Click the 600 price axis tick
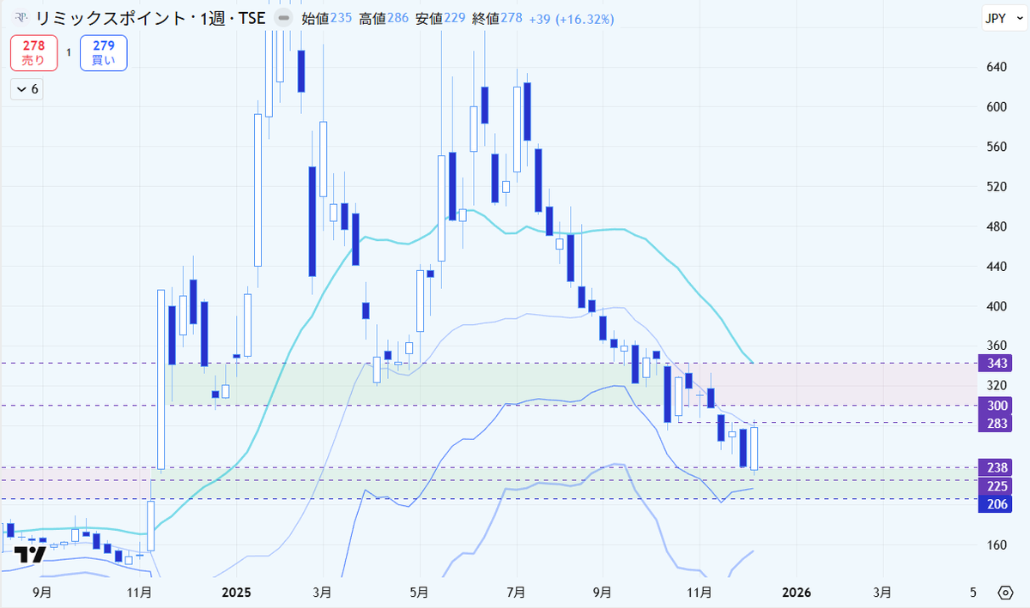1030x608 pixels. (x=996, y=106)
